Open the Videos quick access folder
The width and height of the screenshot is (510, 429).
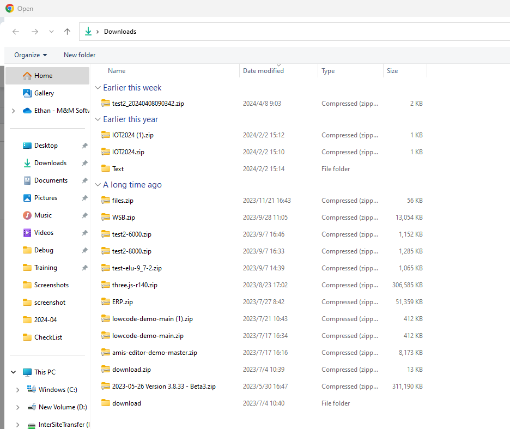44,233
